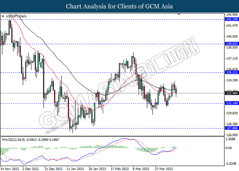239x171 pixels.
Task: Select the 141.470 price axis value
Action: point(232,26)
